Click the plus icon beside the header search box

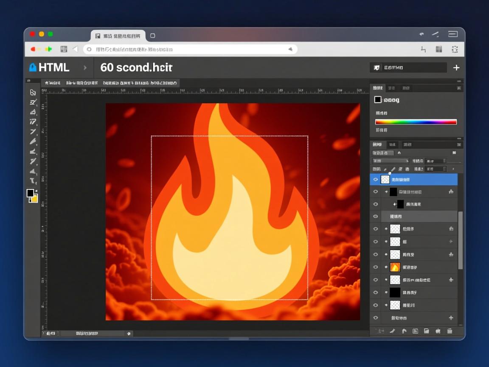coord(456,68)
